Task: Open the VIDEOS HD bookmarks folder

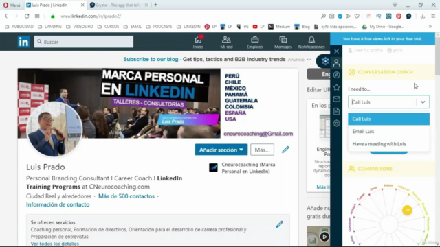Action: 80,27
